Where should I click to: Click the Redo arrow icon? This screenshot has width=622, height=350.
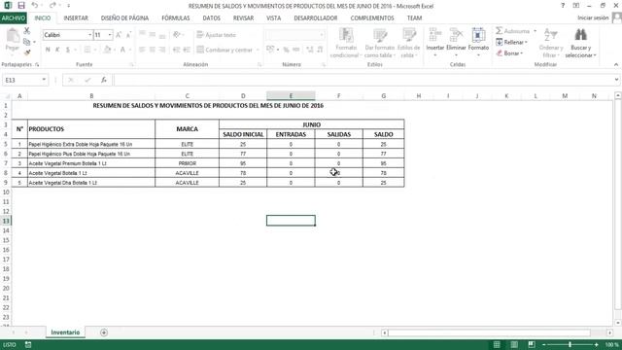(52, 6)
